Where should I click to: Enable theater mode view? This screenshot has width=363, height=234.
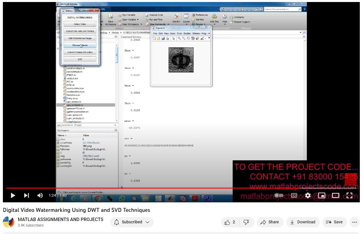(x=335, y=195)
